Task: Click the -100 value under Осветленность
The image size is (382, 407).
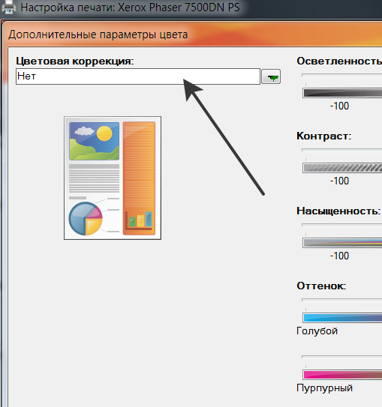Action: point(340,106)
